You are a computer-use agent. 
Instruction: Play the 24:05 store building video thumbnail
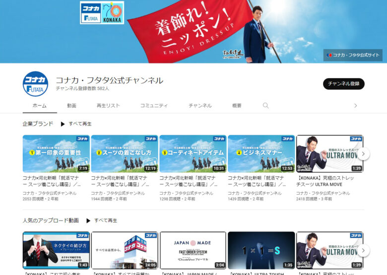[125, 250]
